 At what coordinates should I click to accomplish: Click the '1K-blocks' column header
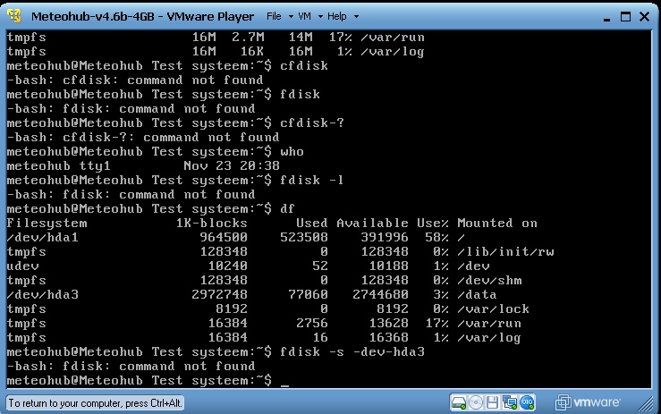click(212, 223)
